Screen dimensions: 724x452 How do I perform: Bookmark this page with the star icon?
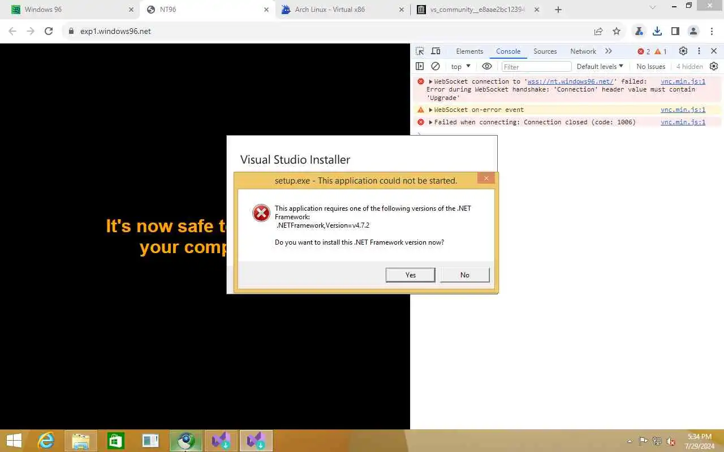coord(617,31)
